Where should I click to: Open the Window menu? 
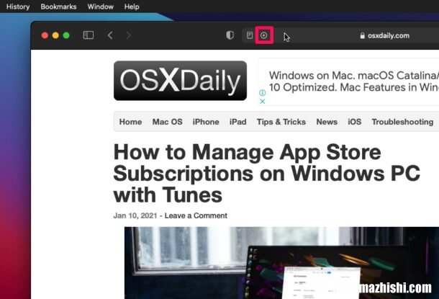pos(100,6)
